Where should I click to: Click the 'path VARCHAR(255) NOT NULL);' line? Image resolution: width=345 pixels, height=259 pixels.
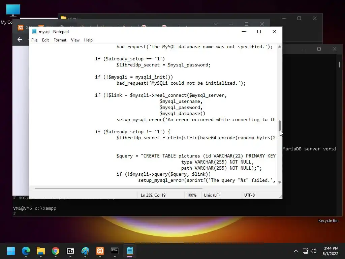point(222,168)
